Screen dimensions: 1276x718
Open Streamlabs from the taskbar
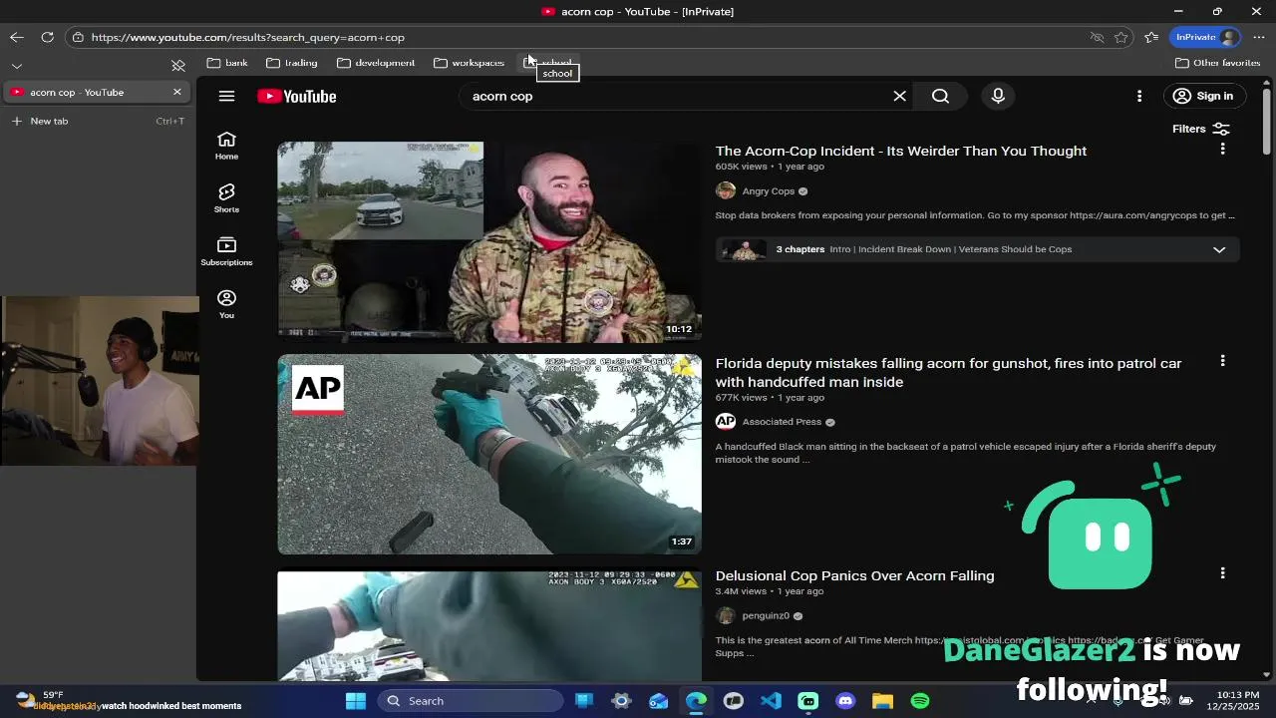pyautogui.click(x=808, y=701)
